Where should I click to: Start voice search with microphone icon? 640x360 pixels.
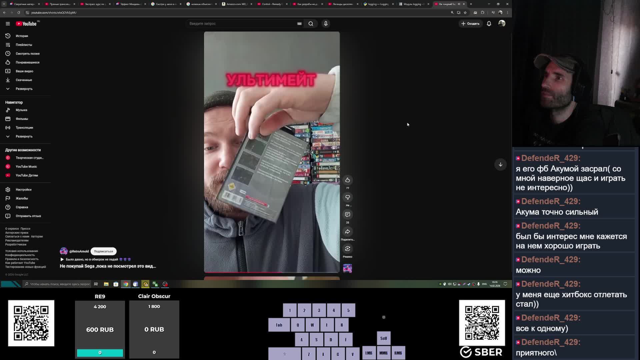pyautogui.click(x=326, y=24)
